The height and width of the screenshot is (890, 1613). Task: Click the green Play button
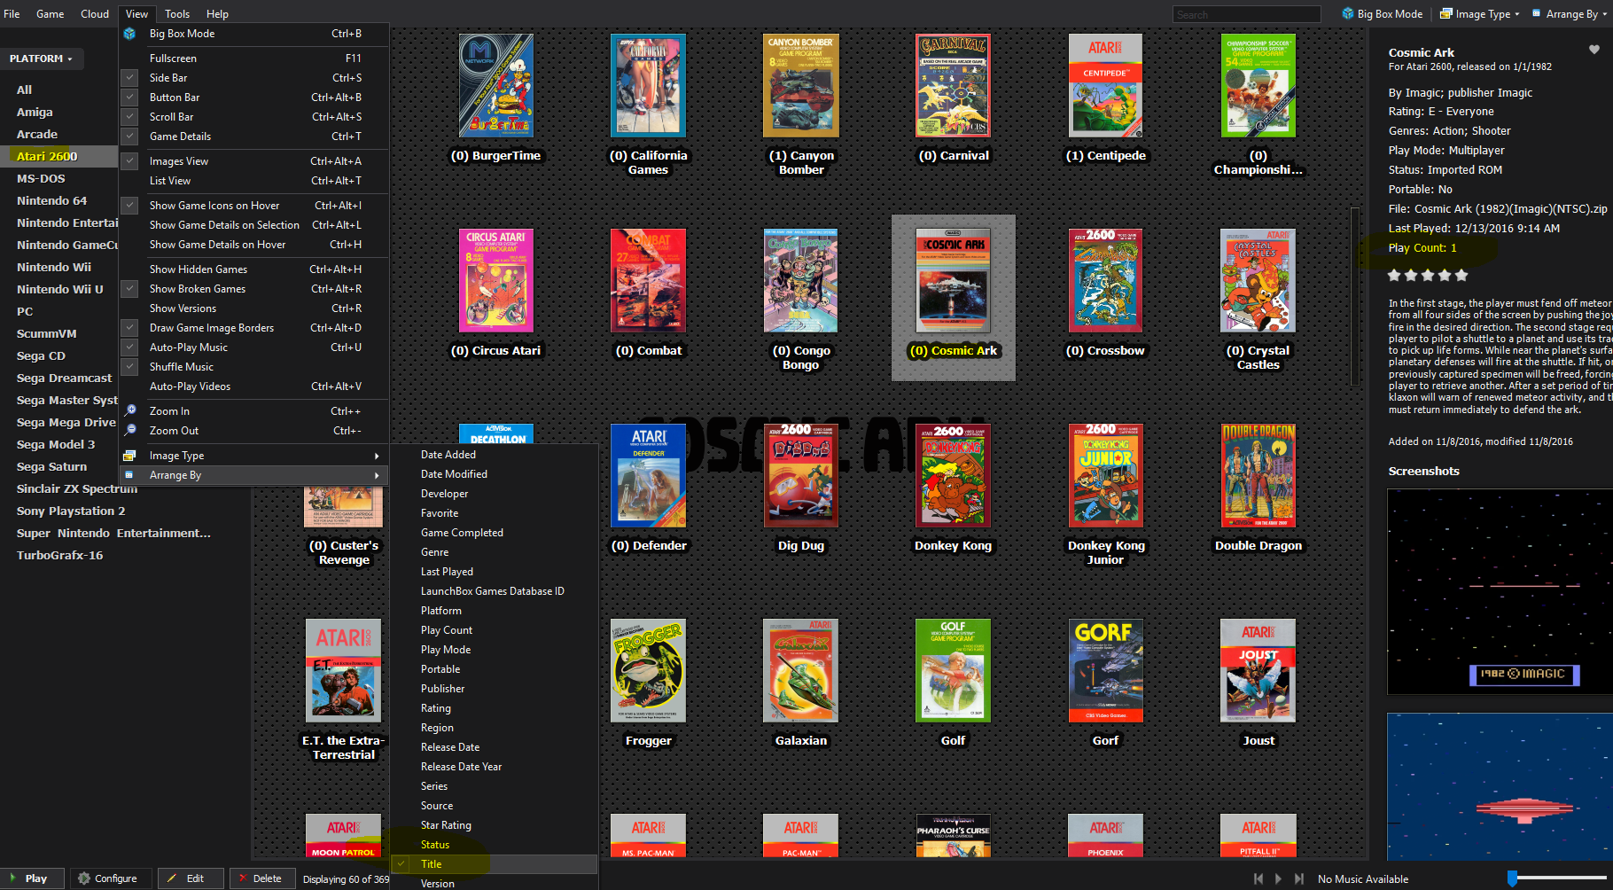pyautogui.click(x=31, y=878)
